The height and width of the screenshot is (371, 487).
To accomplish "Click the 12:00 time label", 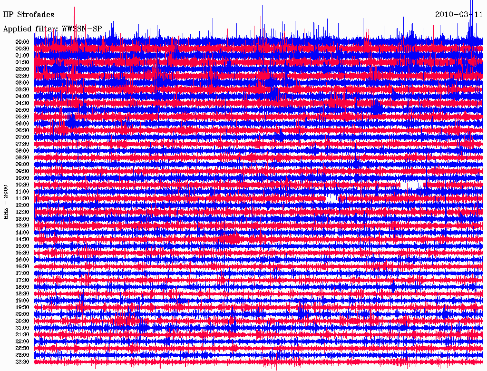I will (22, 205).
